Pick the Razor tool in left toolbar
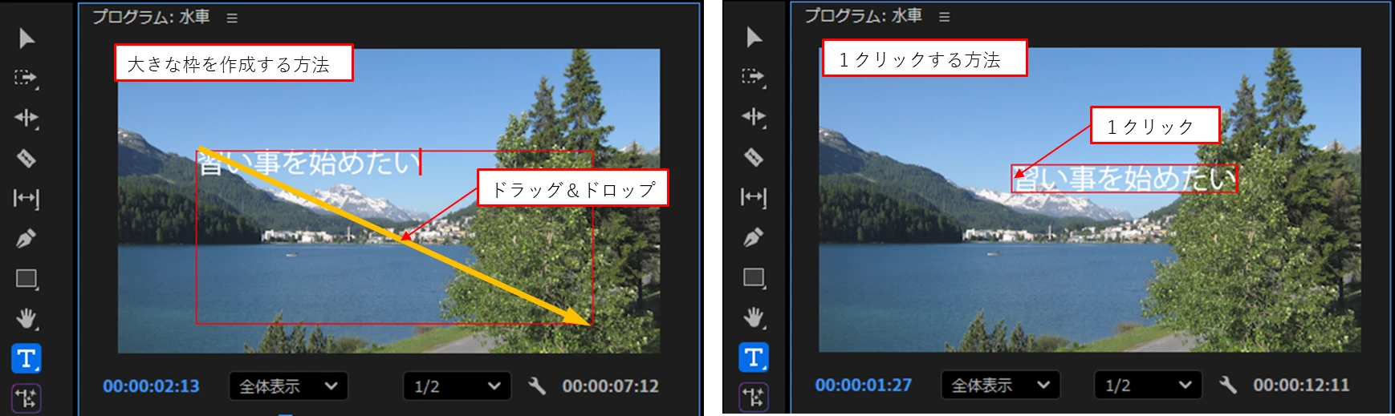Screen dimensions: 1395x416 26,158
